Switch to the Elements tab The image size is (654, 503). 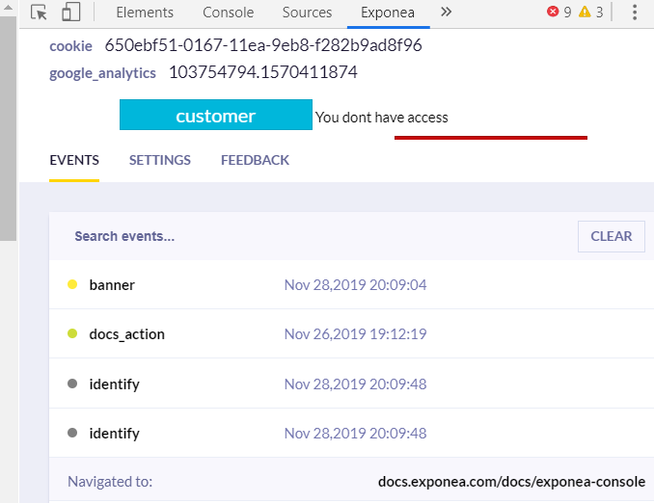[145, 13]
